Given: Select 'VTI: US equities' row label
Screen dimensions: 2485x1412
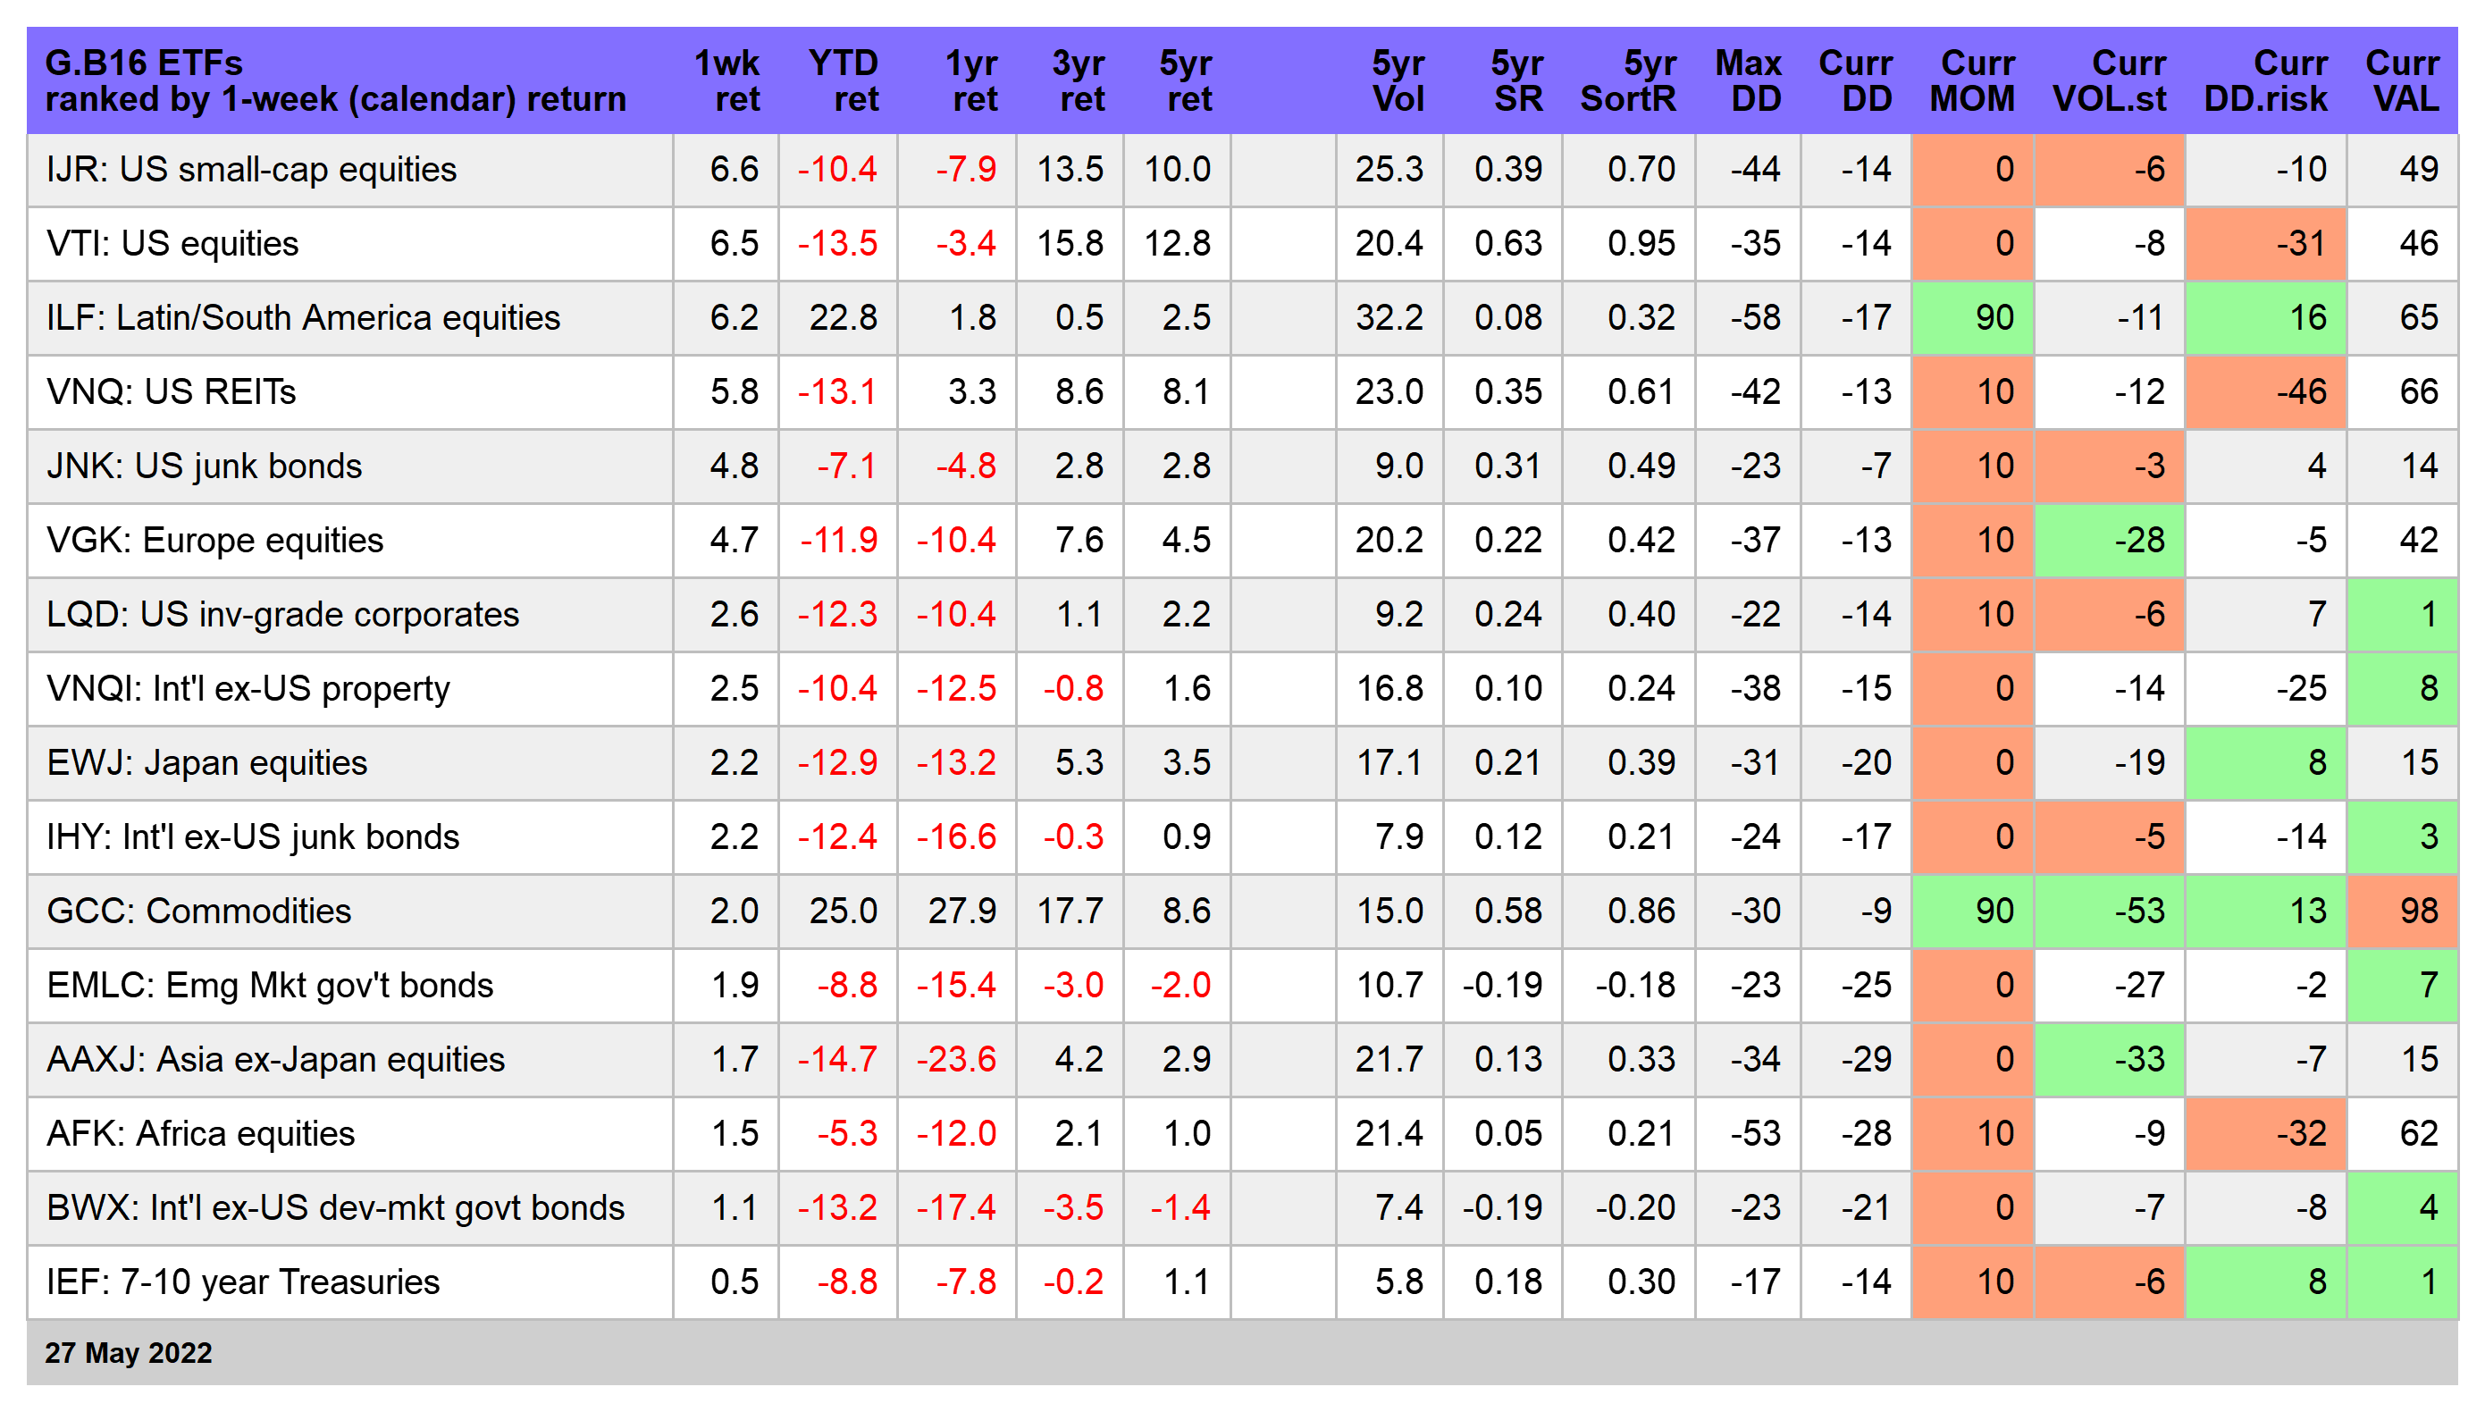Looking at the screenshot, I should point(172,243).
